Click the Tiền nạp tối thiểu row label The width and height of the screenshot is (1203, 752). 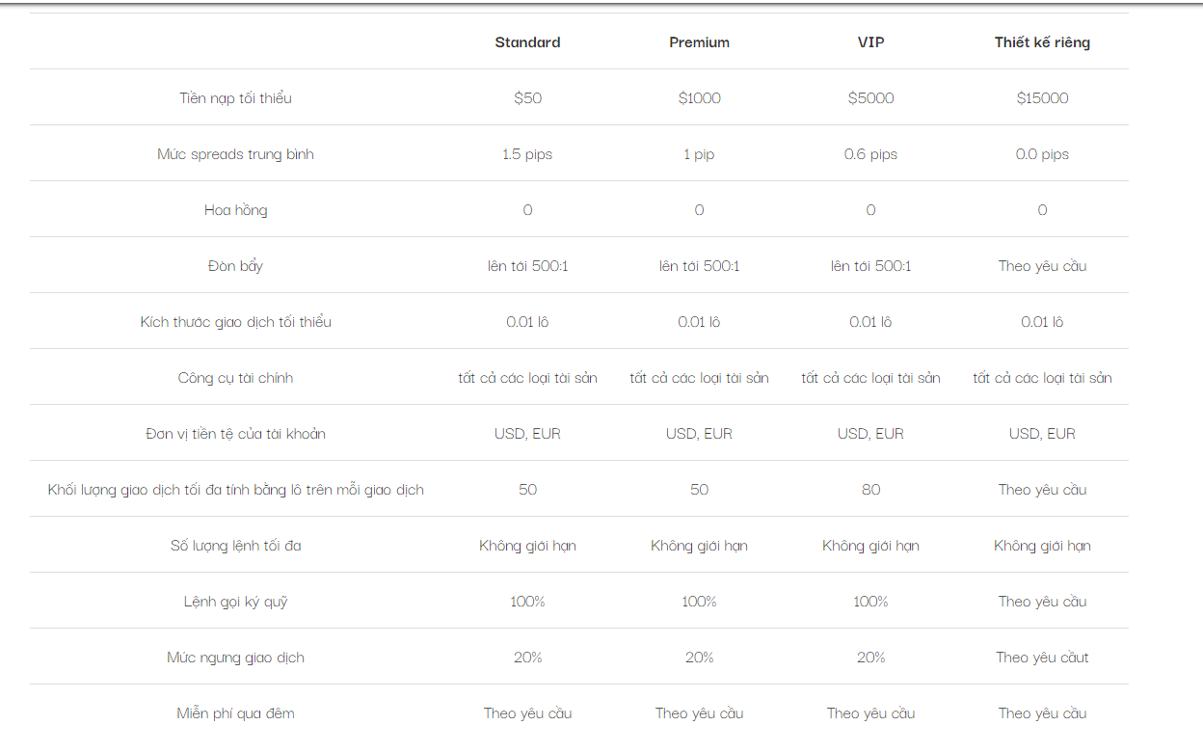coord(235,98)
